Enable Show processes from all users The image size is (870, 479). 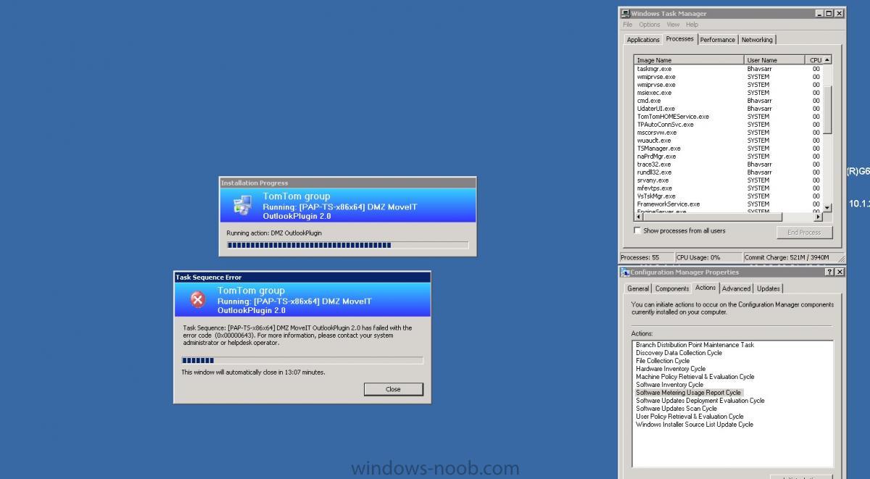tap(637, 230)
